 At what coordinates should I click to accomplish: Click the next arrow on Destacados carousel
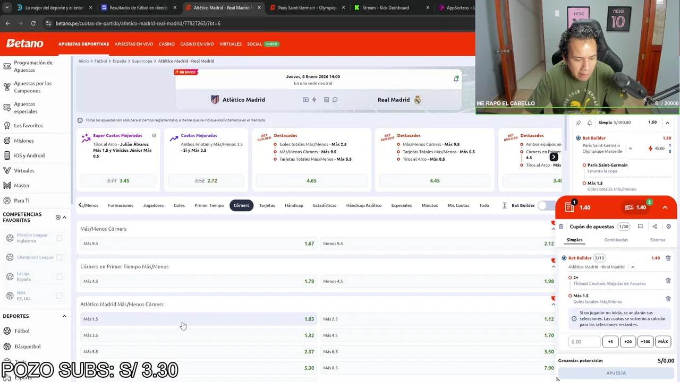pyautogui.click(x=554, y=157)
